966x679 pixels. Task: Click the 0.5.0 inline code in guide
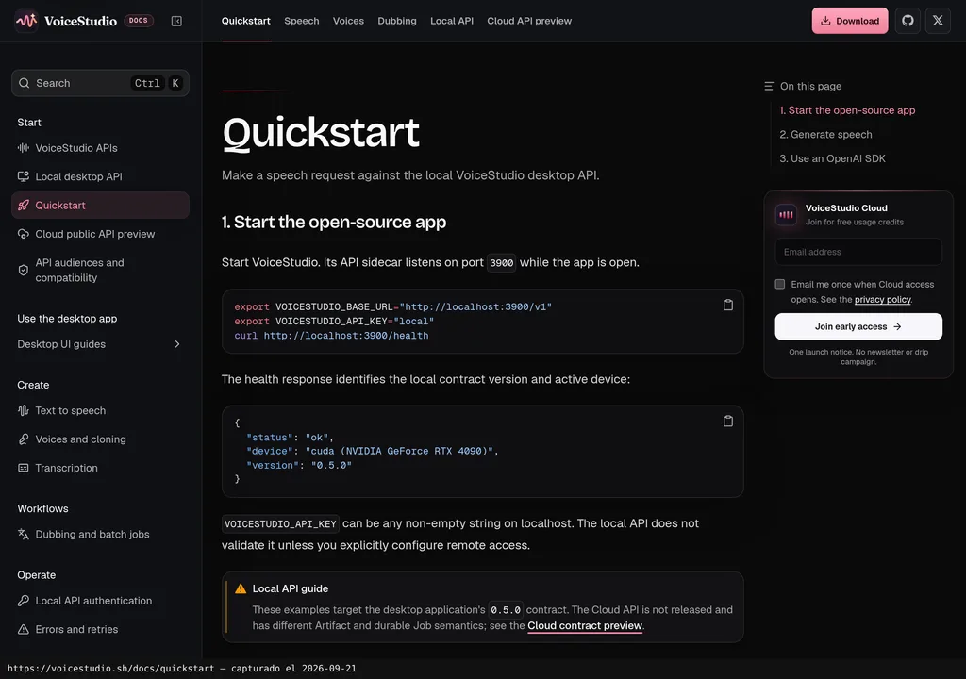tap(506, 610)
